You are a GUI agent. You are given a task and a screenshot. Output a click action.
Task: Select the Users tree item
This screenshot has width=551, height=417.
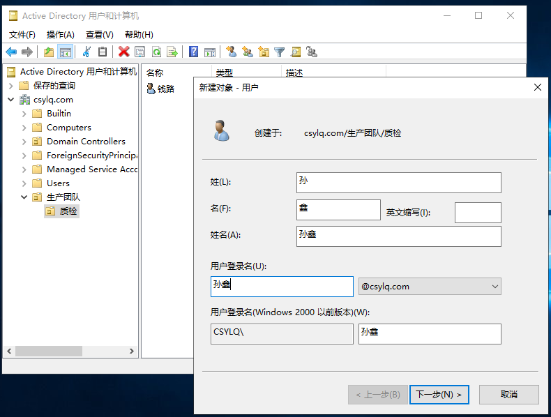tap(58, 183)
